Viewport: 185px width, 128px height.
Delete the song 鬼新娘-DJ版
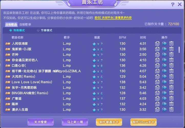click(x=171, y=49)
